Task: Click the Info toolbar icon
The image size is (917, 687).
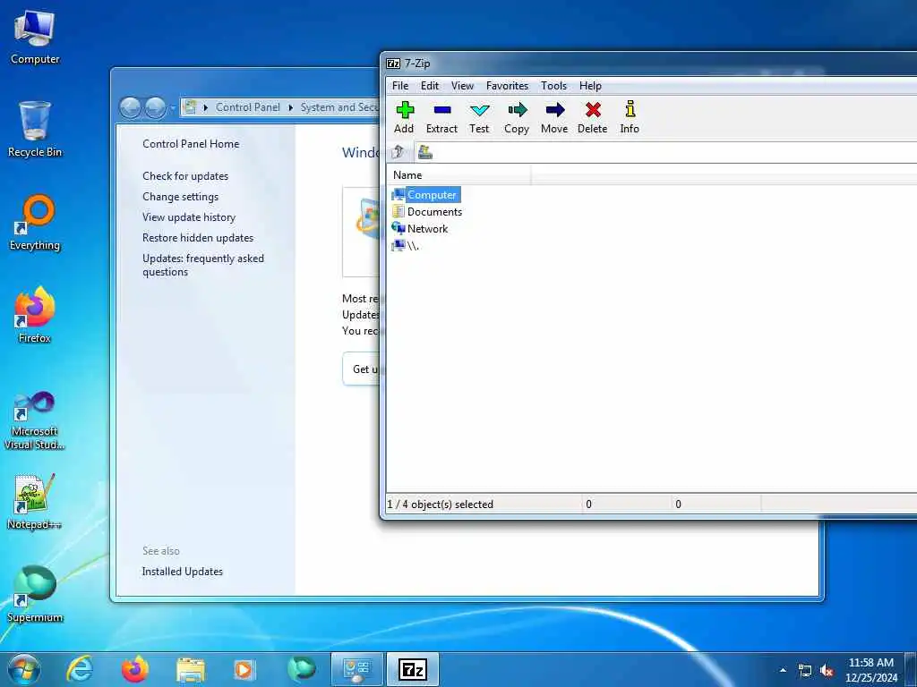Action: 630,117
